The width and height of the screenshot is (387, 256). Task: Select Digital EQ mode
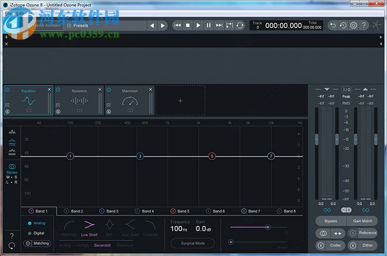(x=36, y=233)
